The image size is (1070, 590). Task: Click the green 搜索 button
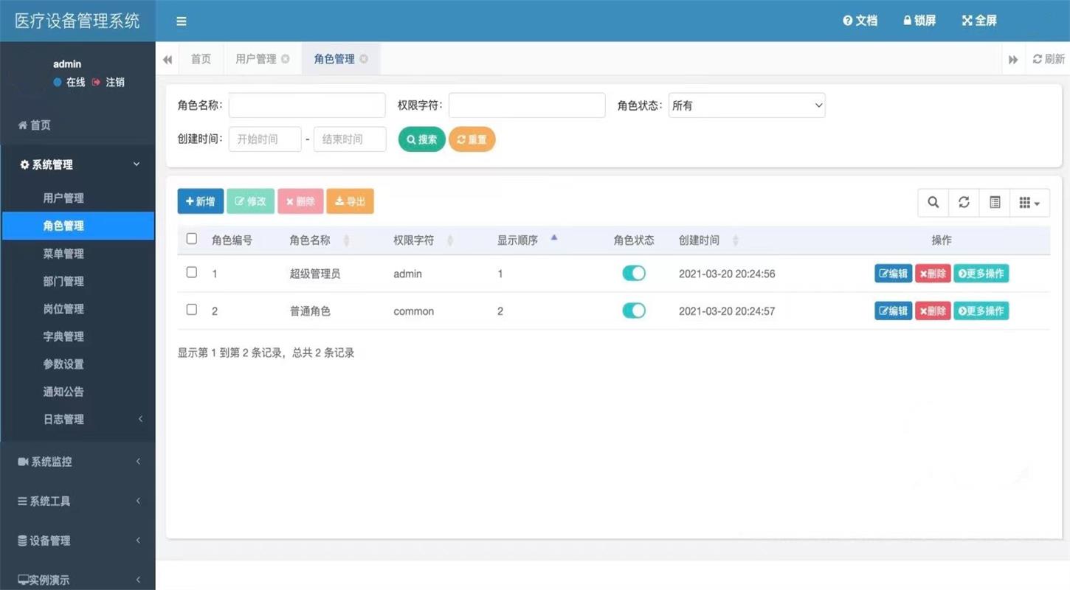point(422,139)
